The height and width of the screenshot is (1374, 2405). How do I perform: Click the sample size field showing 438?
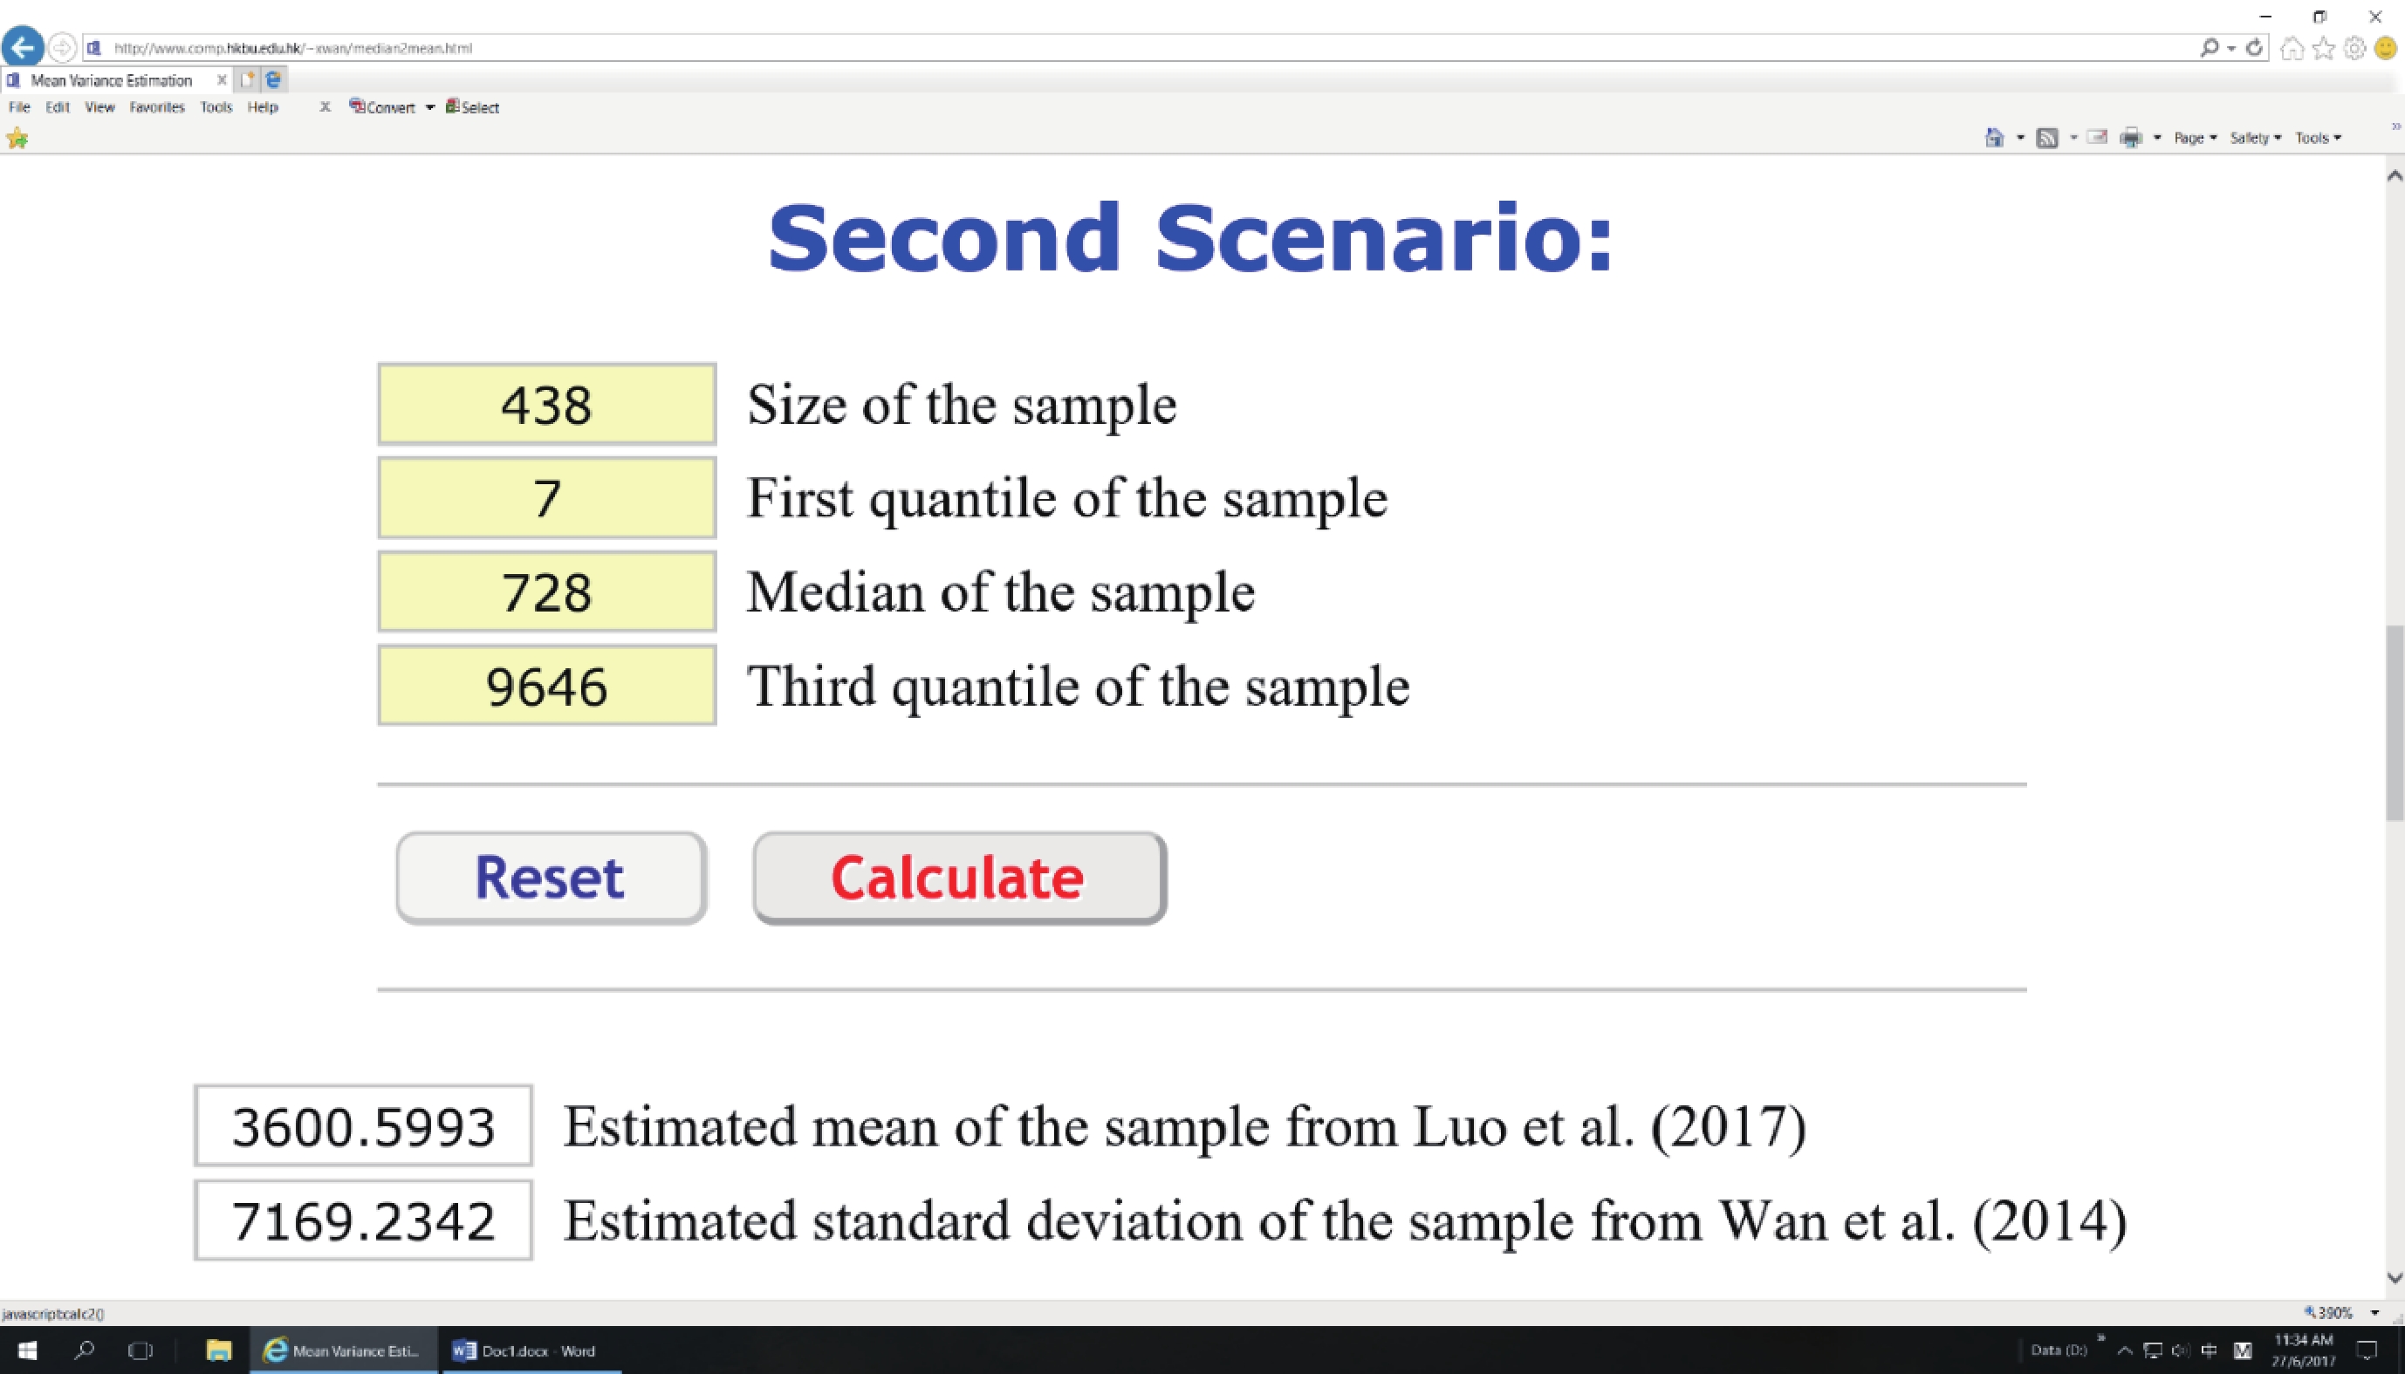546,404
